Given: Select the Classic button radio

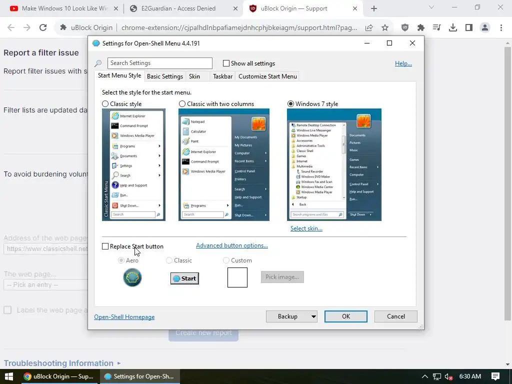Looking at the screenshot, I should [169, 260].
